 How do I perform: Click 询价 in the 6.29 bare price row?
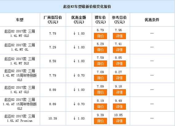(x=100, y=50)
